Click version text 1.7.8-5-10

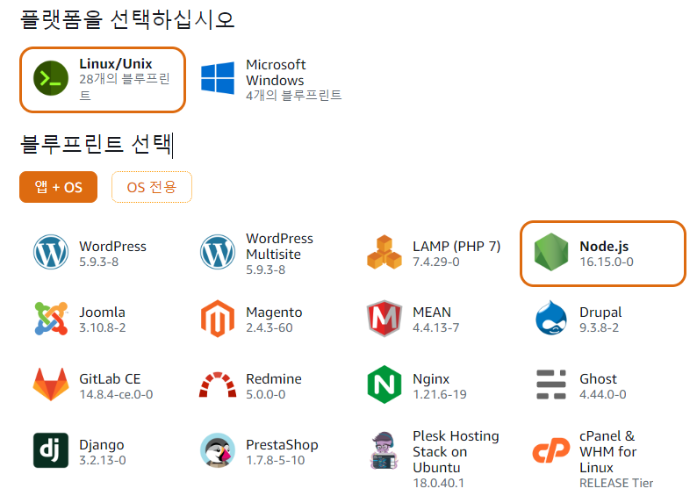(275, 460)
